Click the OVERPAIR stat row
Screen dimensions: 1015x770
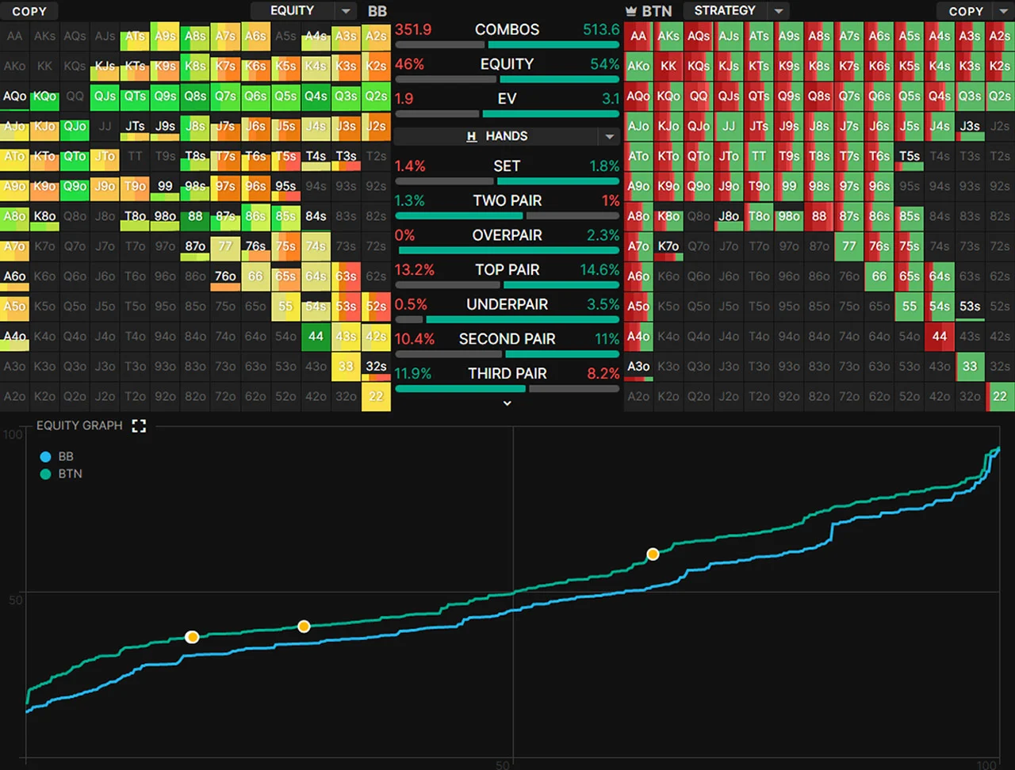point(507,234)
